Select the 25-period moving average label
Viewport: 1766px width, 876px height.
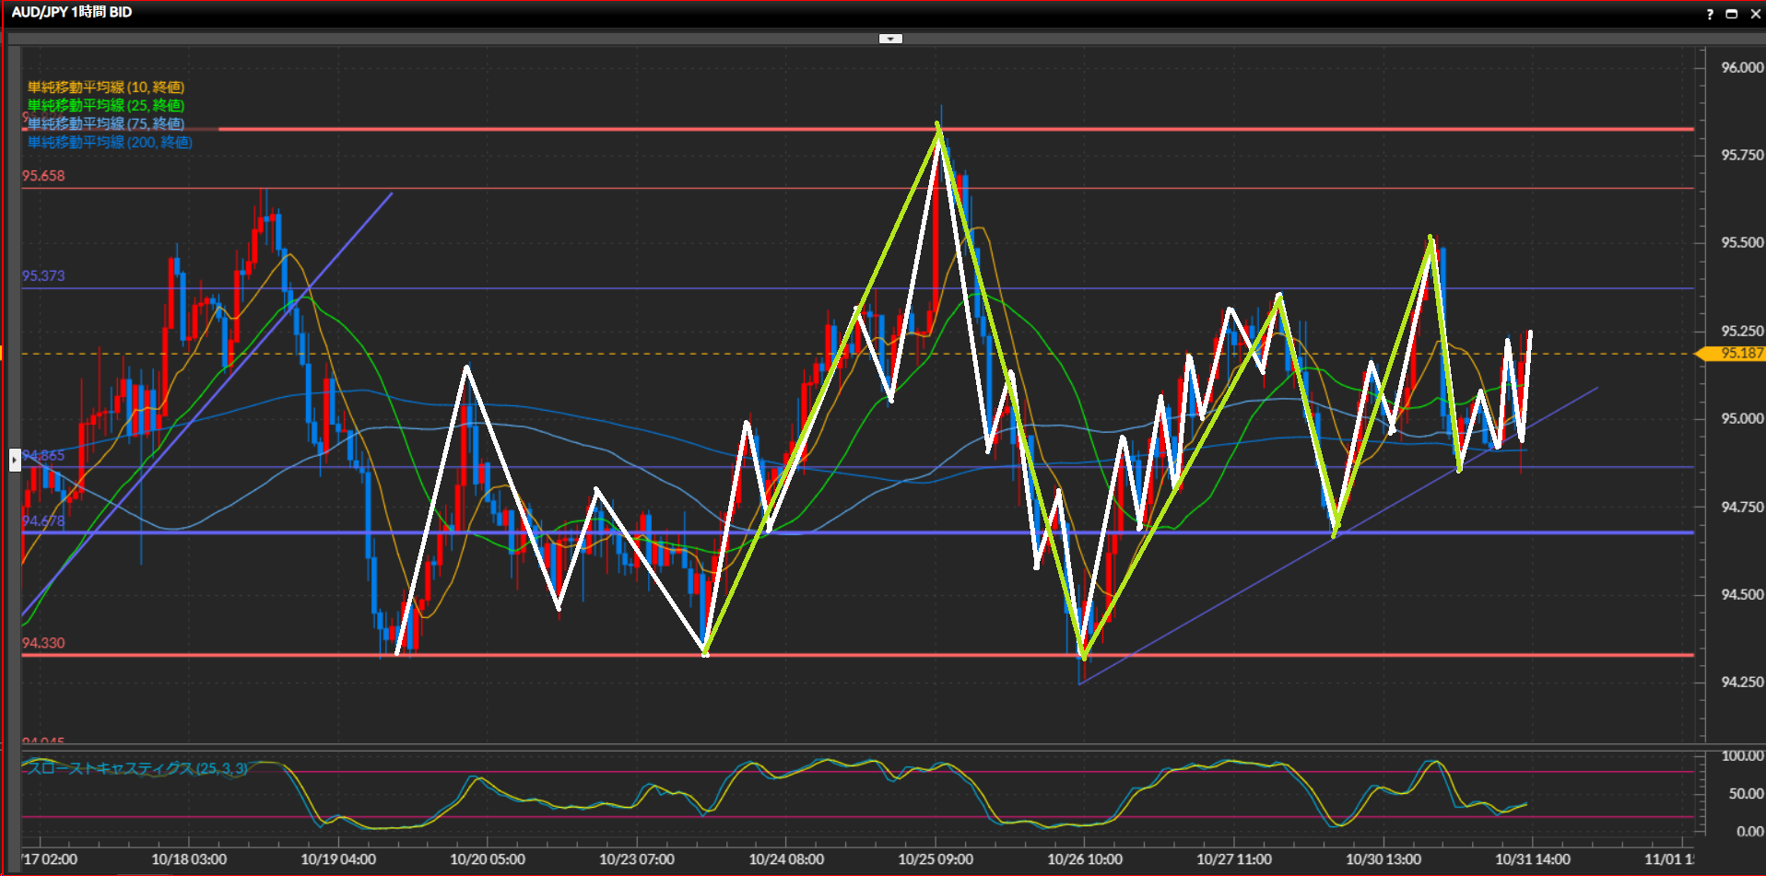[106, 106]
